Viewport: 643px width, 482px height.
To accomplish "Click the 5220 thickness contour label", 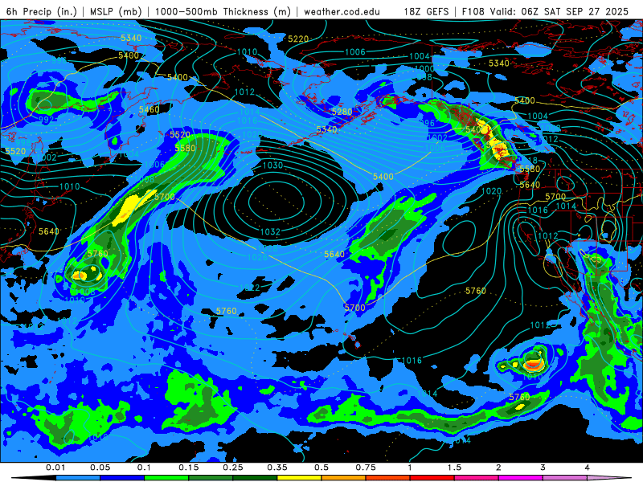I will 298,39.
